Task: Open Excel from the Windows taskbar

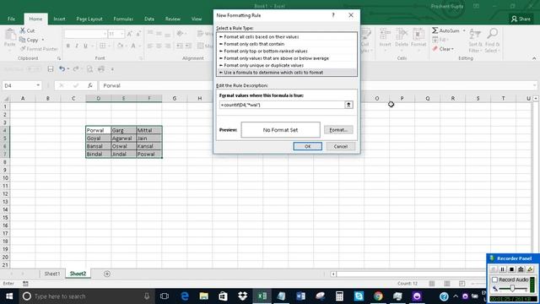Action: pos(262,296)
